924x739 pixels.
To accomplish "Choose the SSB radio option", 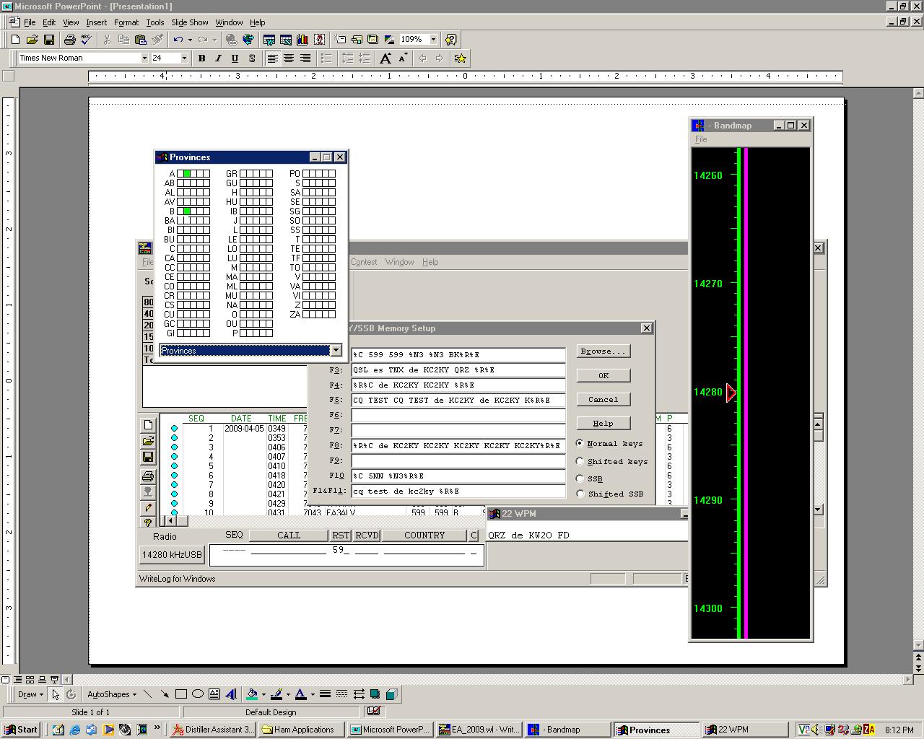I will [580, 478].
